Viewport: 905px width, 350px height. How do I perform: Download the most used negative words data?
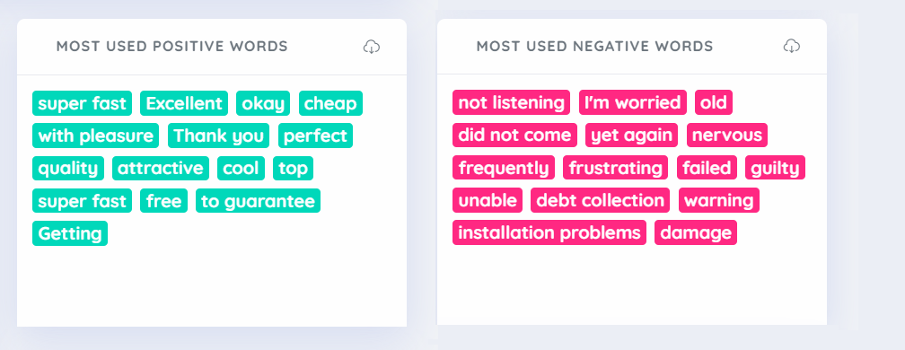(791, 46)
